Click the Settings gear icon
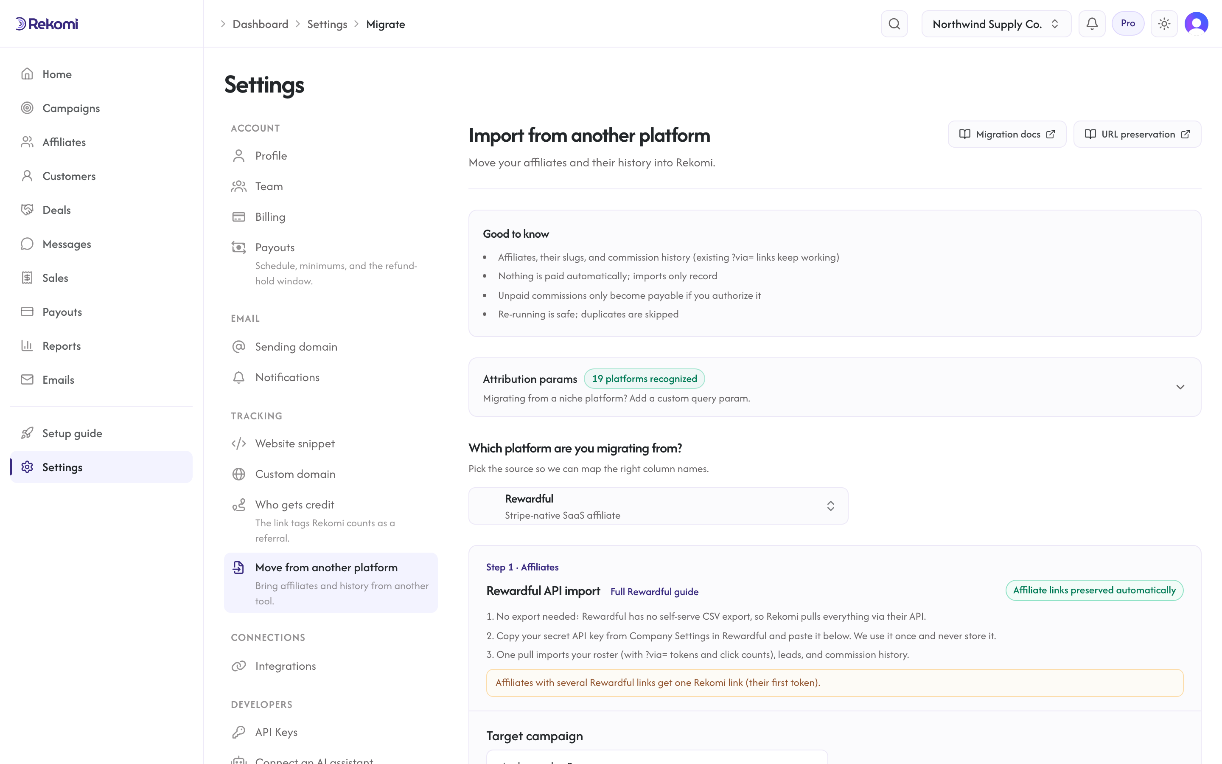Image resolution: width=1222 pixels, height=764 pixels. 27,467
